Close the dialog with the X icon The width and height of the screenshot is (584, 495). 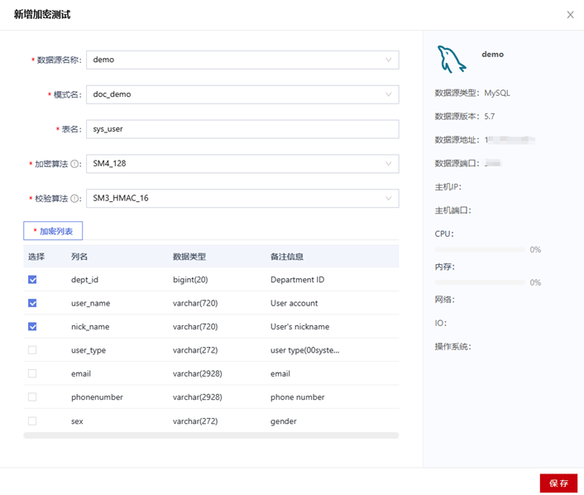pos(570,15)
